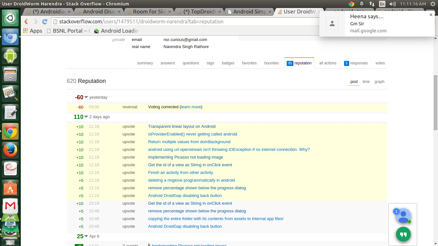Open the bounties profile tab
The image size is (438, 246).
(x=272, y=63)
